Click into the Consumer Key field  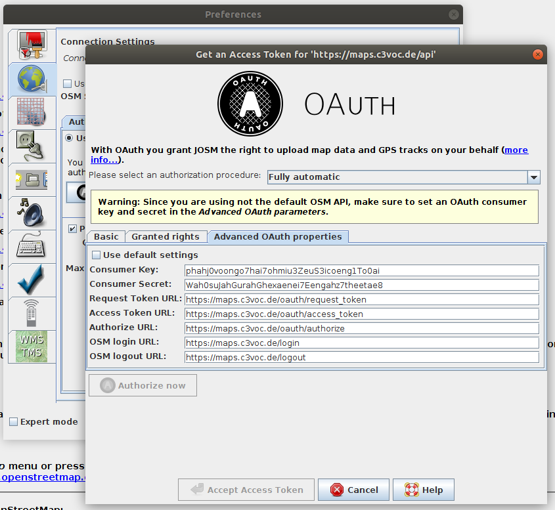click(361, 270)
